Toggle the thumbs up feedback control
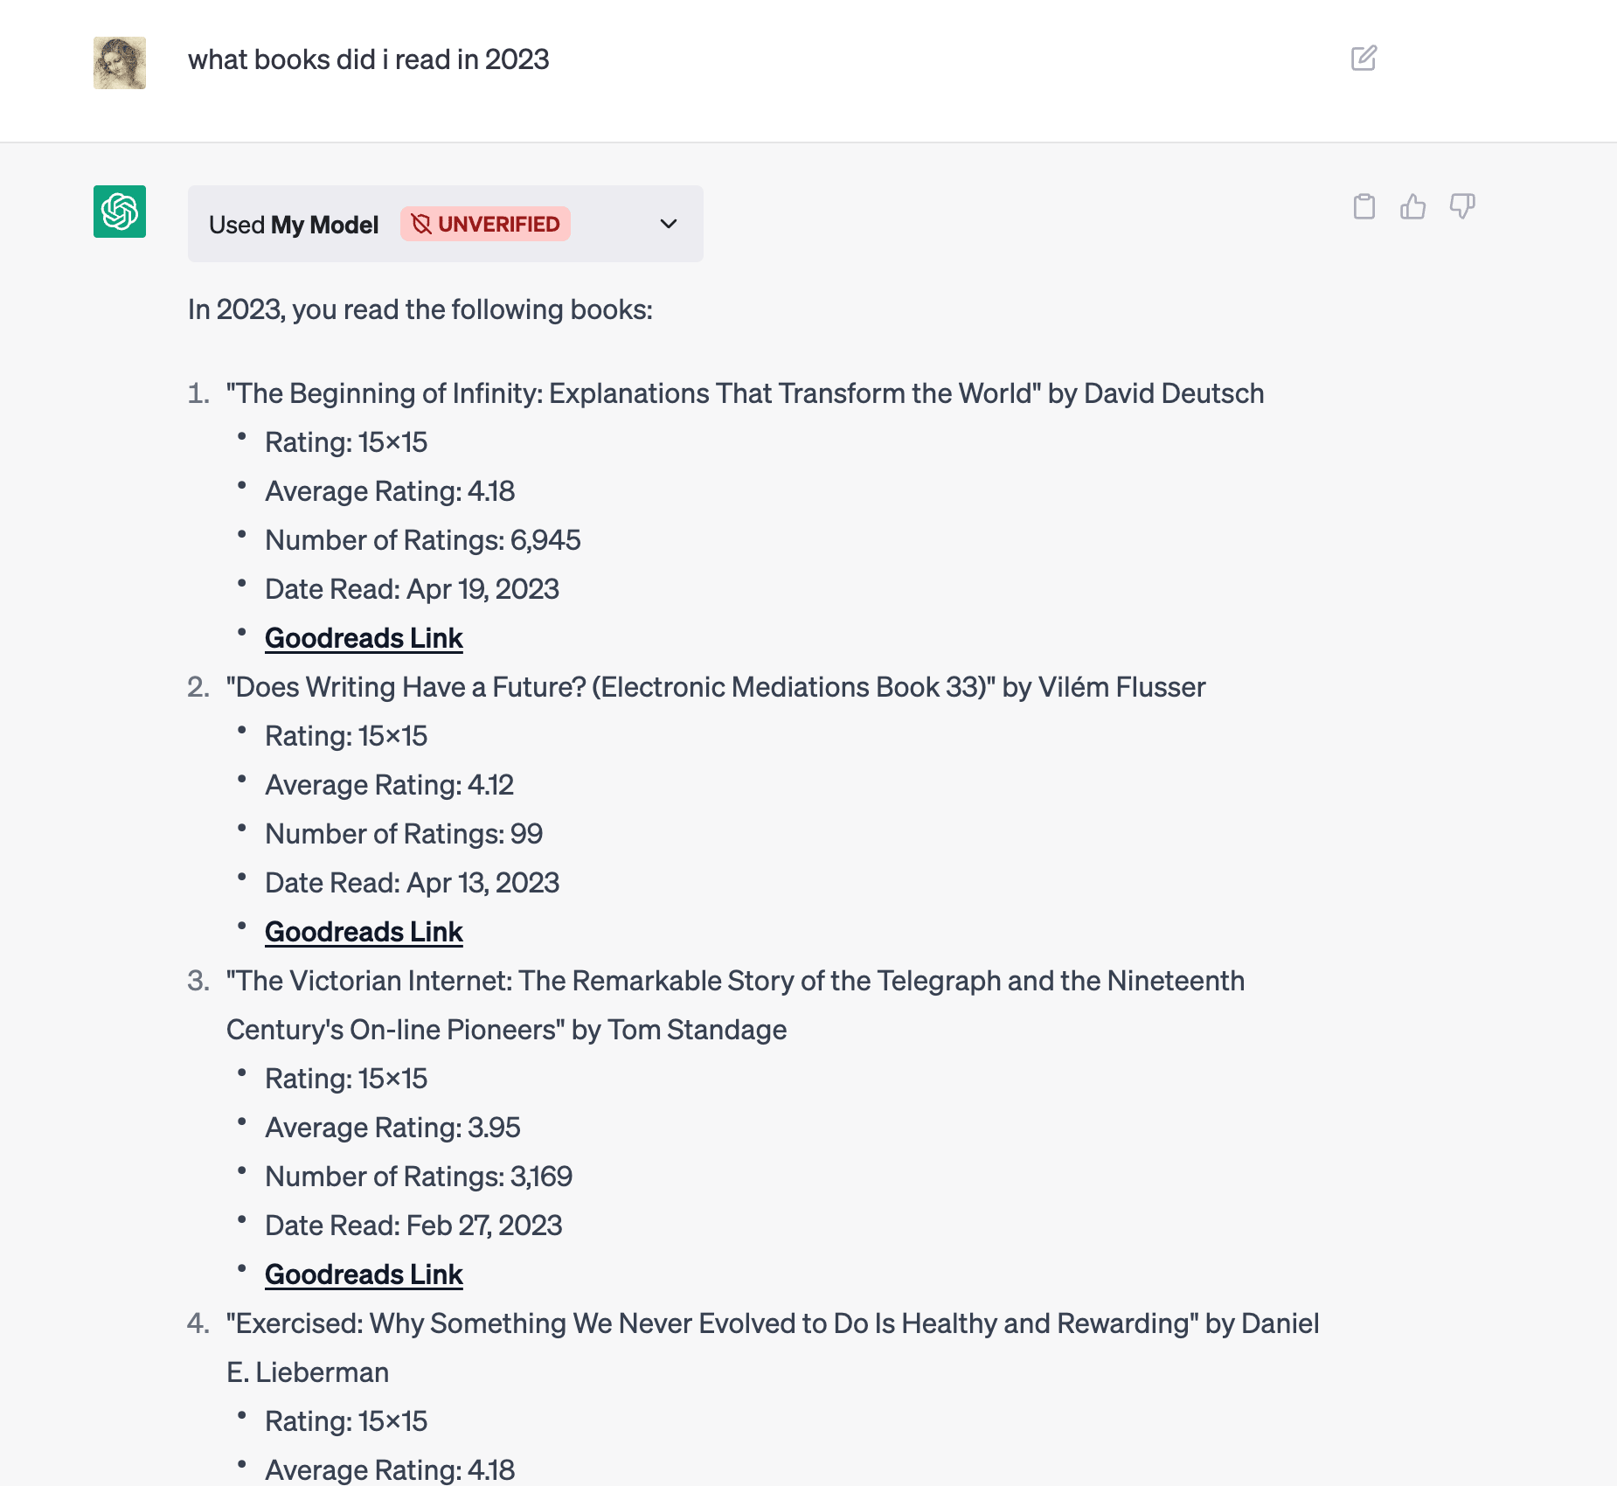This screenshot has width=1617, height=1486. [1414, 207]
